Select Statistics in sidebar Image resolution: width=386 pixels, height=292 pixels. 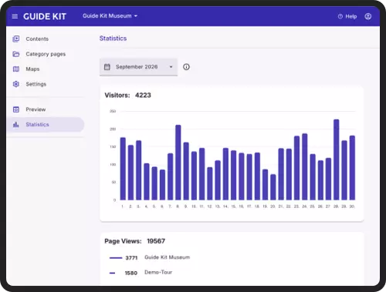(46, 125)
